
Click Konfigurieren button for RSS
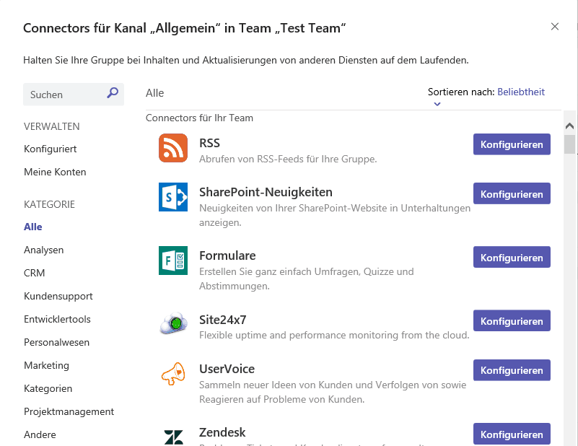click(512, 144)
